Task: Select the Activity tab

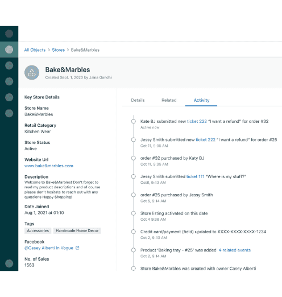Action: [201, 100]
